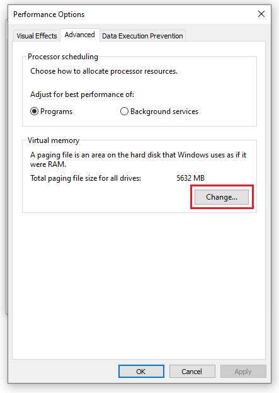Confirm with the OK button
Image resolution: width=279 pixels, height=393 pixels.
pyautogui.click(x=141, y=371)
